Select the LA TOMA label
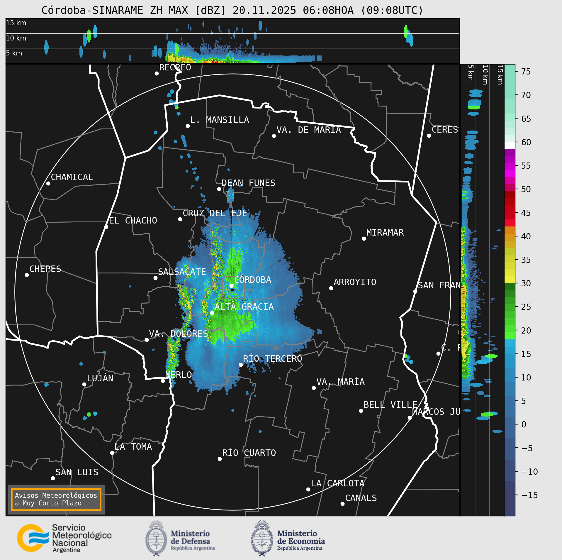Screen dimensions: 562x560 tap(133, 447)
